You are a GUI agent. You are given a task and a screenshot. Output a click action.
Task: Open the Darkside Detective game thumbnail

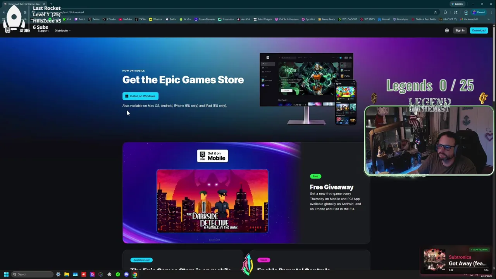(212, 201)
